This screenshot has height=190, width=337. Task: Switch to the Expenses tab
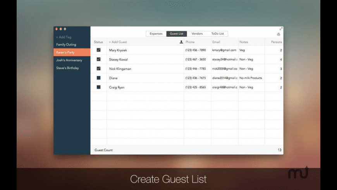point(156,34)
